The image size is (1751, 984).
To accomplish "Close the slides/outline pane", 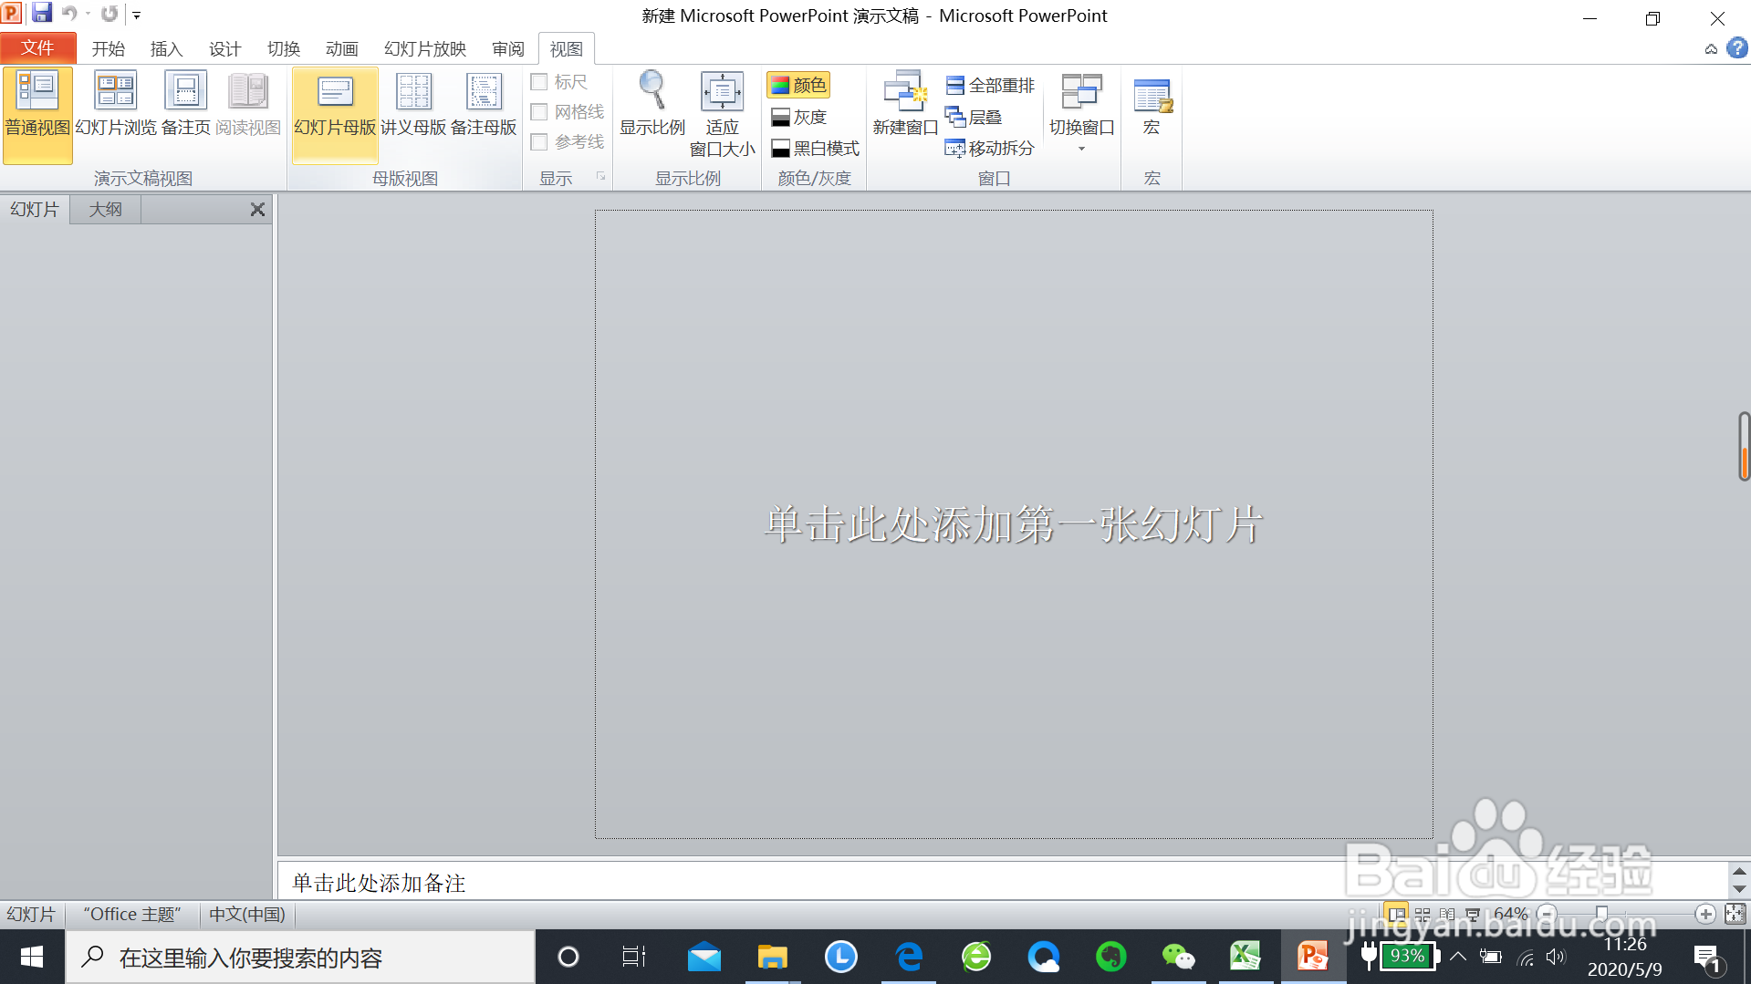I will [258, 210].
